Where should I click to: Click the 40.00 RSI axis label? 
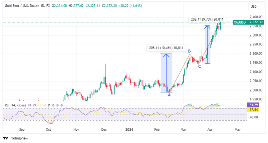pos(254,117)
